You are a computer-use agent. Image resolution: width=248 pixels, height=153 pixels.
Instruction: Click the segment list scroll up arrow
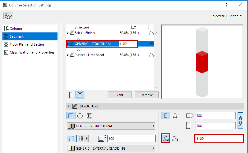(x=157, y=33)
